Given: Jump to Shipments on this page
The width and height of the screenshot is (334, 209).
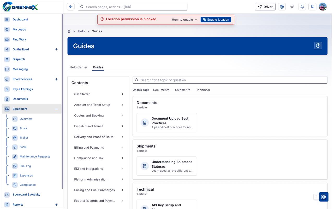Looking at the screenshot, I should pos(183,90).
